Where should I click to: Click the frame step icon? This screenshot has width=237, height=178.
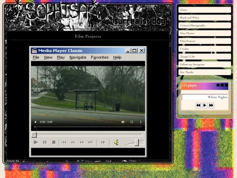tap(103, 142)
